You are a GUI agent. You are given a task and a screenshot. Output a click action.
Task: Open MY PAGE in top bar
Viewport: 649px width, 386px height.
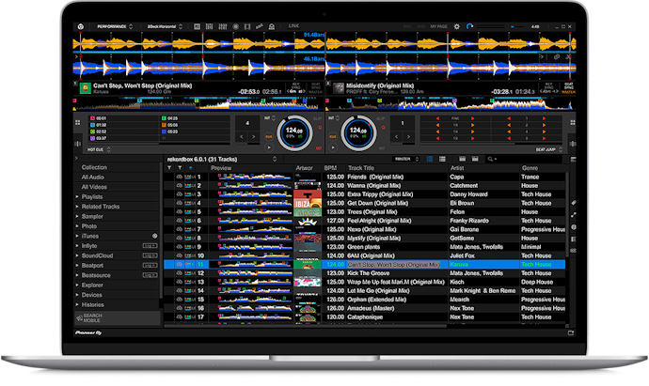tap(438, 26)
